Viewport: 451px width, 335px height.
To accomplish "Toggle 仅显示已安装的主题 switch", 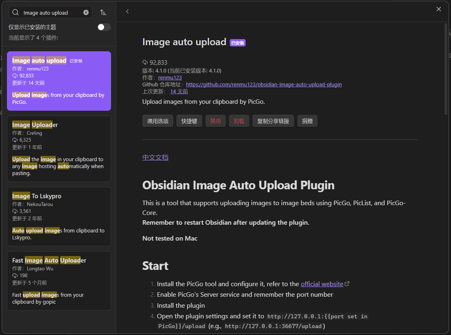I will 104,26.
